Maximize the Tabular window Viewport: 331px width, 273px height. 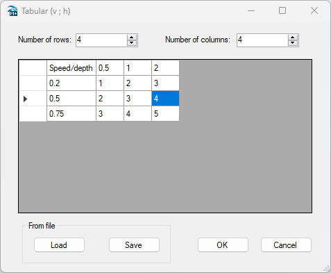282,10
